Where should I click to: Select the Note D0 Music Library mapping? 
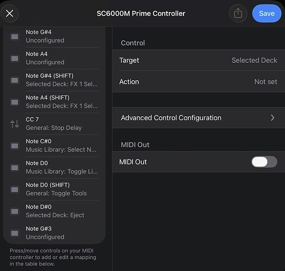coord(54,167)
